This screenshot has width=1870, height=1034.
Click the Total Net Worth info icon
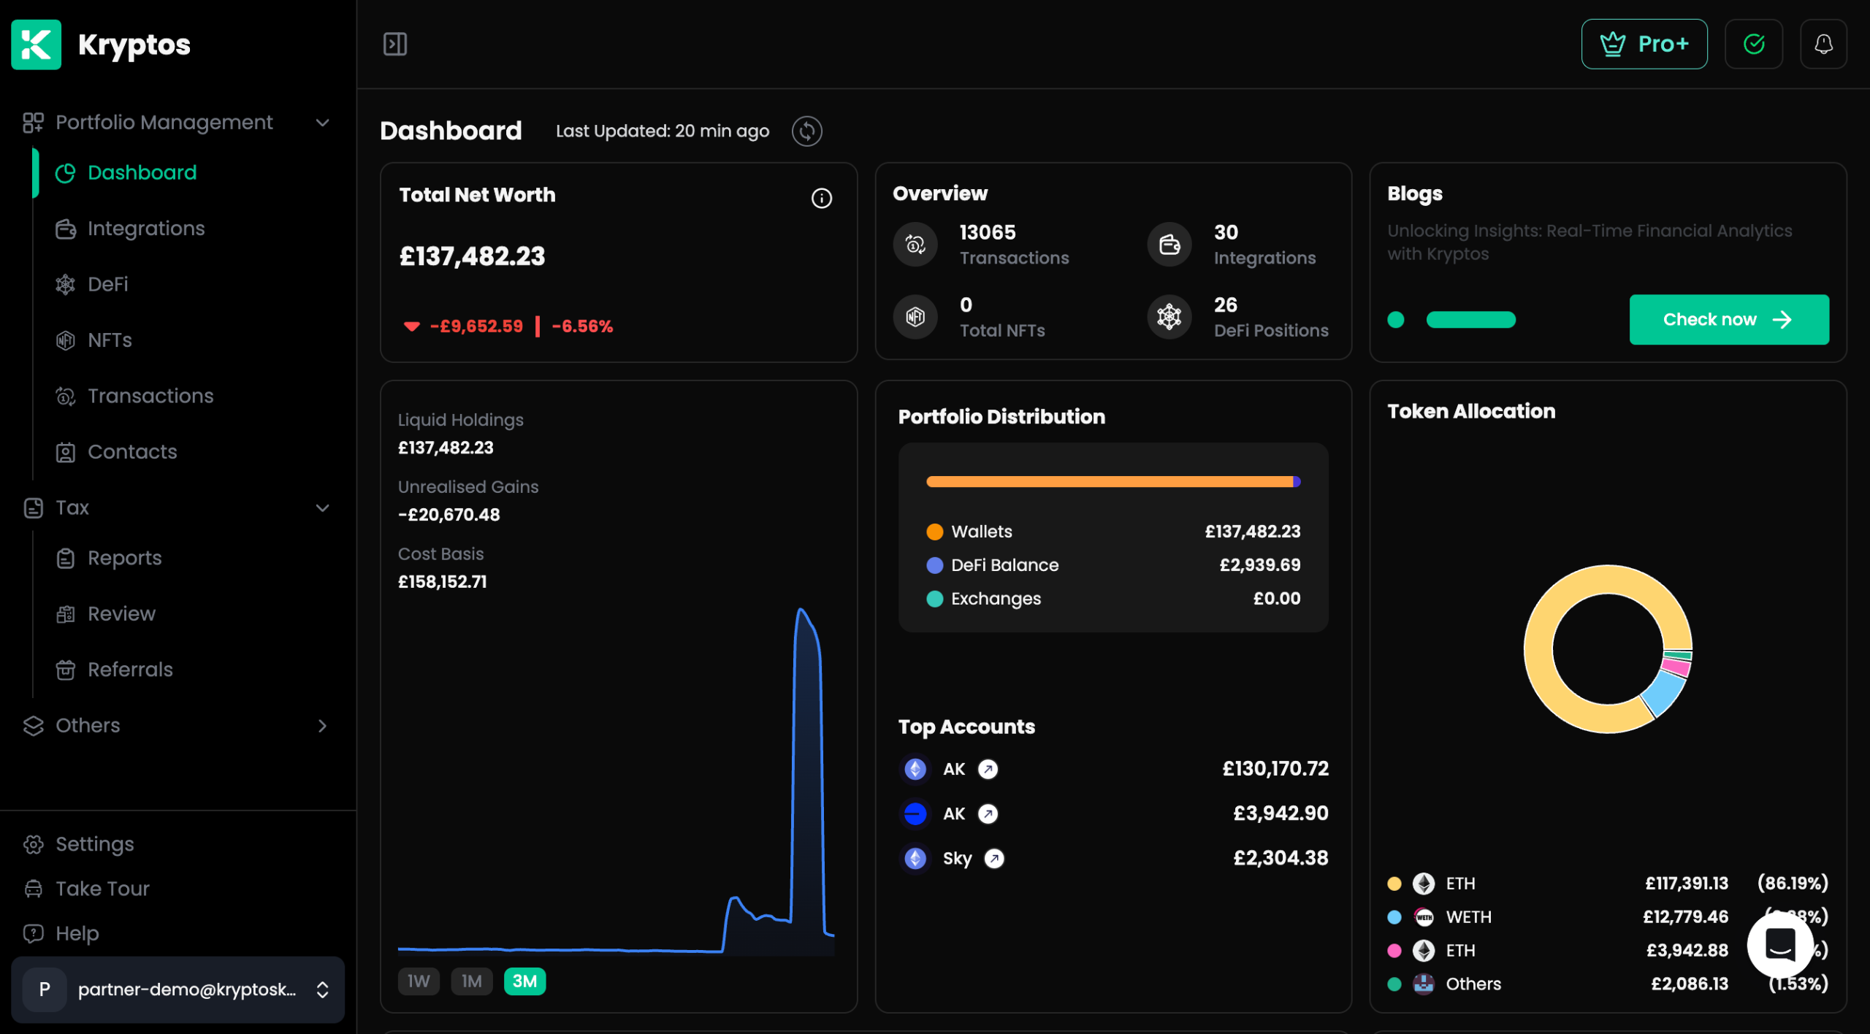pyautogui.click(x=821, y=198)
